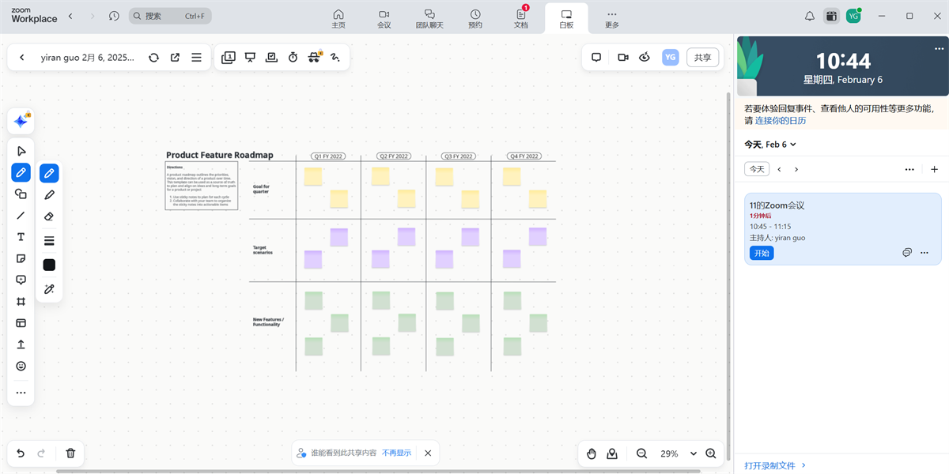949x474 pixels.
Task: Toggle the hand pan mode at bottom right
Action: point(592,453)
